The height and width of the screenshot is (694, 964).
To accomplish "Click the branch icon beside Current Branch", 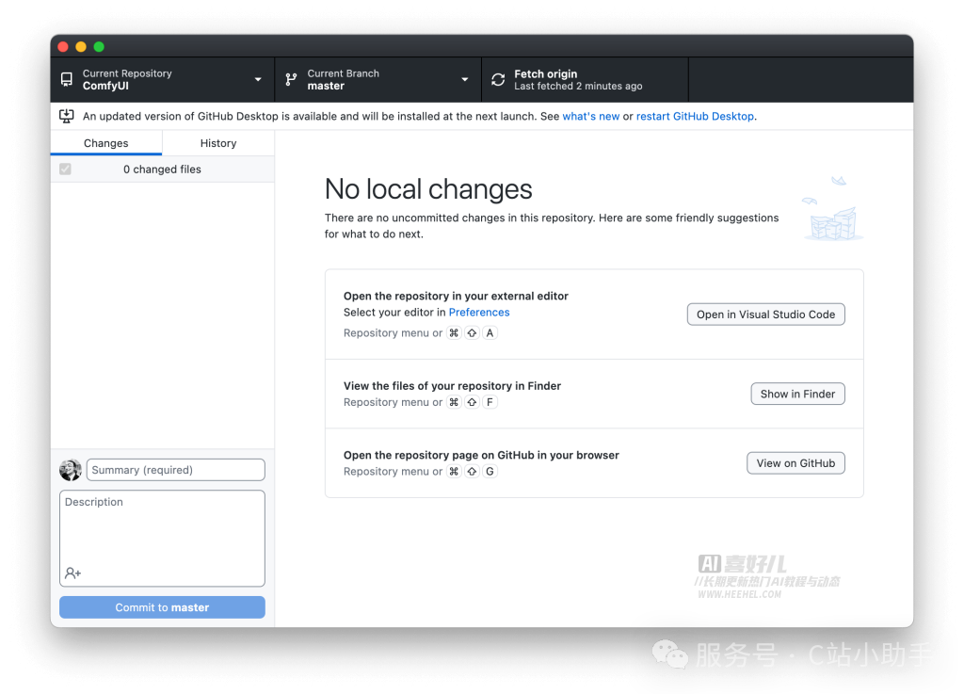I will pos(292,79).
